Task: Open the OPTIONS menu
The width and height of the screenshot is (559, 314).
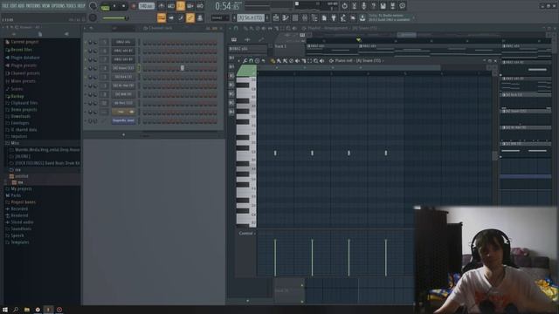Action: [x=59, y=6]
